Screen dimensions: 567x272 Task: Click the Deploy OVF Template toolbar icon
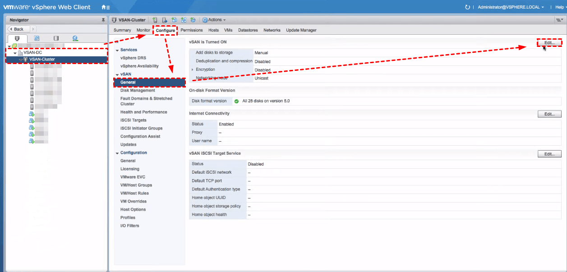click(193, 20)
